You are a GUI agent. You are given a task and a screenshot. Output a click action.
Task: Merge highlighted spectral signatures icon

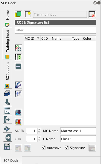[18, 48]
